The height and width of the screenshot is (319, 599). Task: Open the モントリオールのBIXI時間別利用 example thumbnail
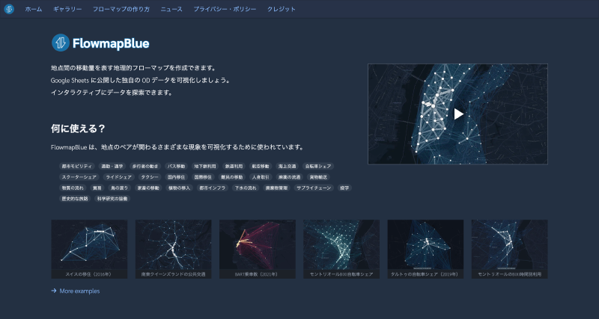coord(510,249)
